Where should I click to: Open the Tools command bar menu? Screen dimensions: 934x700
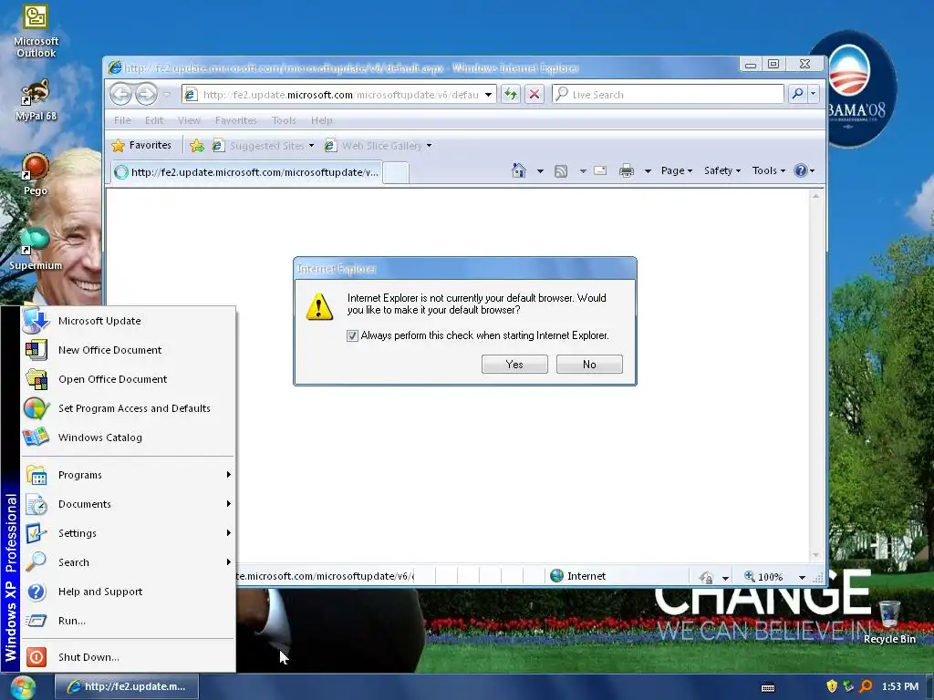(x=768, y=170)
